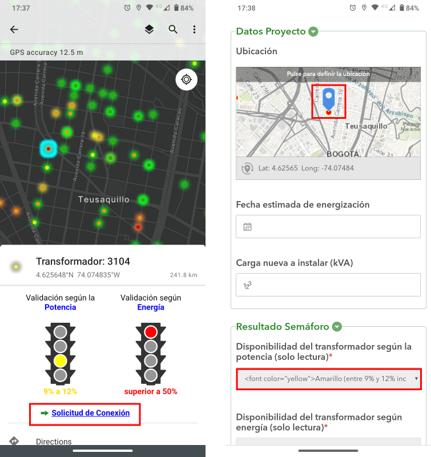Select the cyan-highlighted transformer point
Screen dimensions: 431x457
(x=49, y=149)
